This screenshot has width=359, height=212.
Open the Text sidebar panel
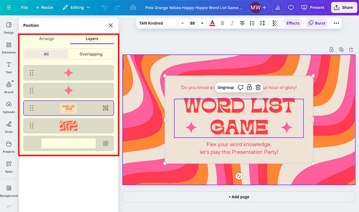tap(9, 68)
